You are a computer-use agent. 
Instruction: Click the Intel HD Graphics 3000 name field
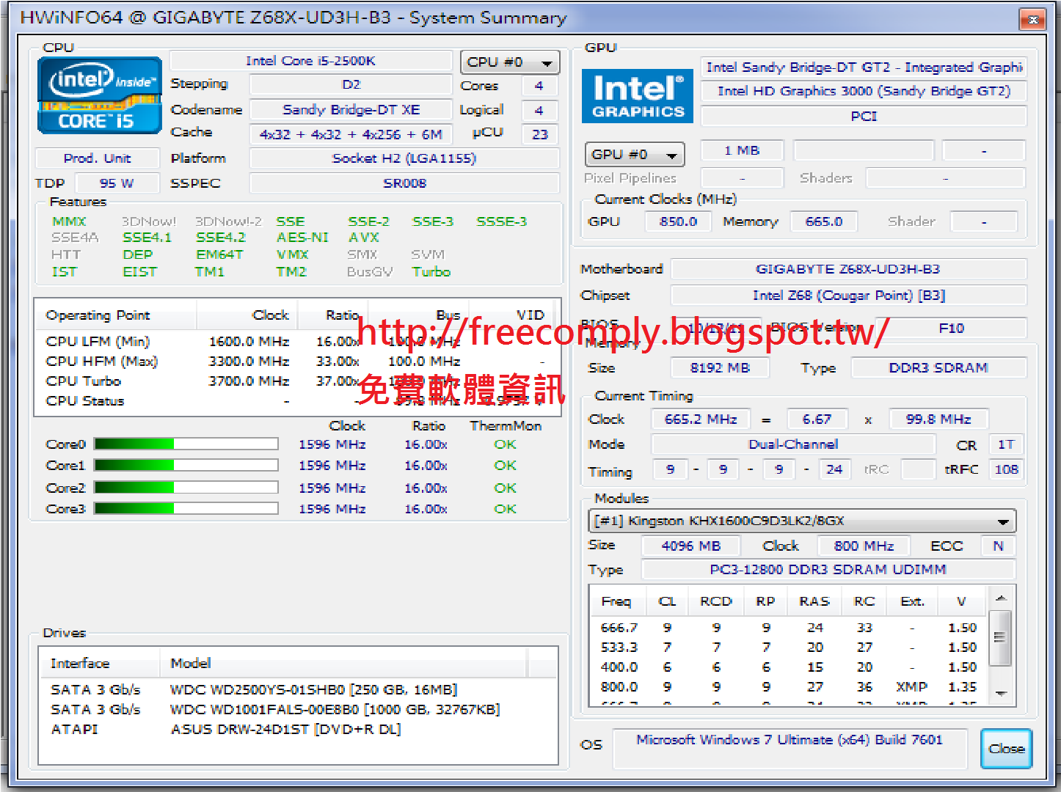(864, 91)
